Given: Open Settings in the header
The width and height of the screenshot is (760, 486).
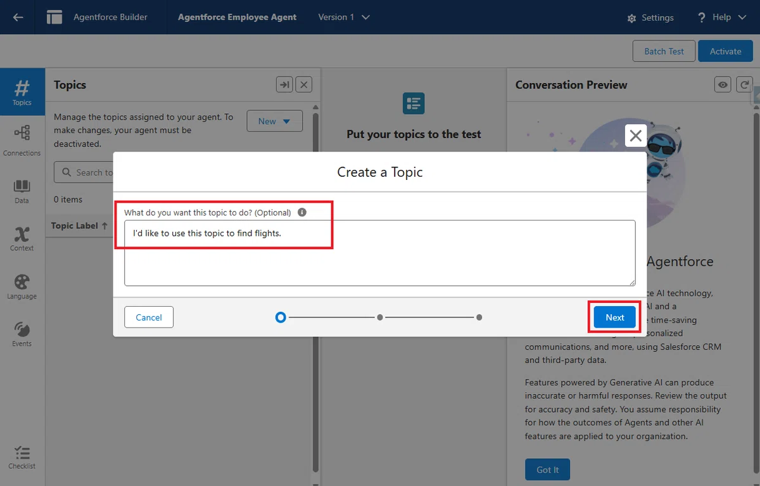Looking at the screenshot, I should click(x=650, y=18).
